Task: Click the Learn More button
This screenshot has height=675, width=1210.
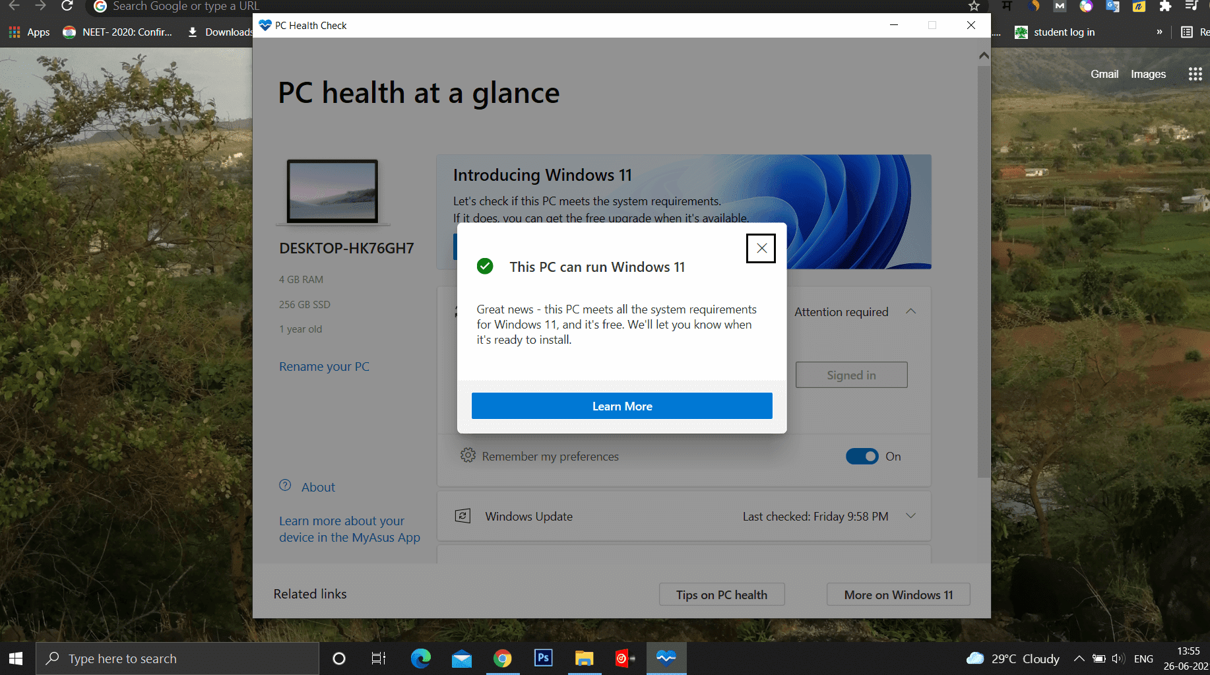Action: pyautogui.click(x=621, y=406)
